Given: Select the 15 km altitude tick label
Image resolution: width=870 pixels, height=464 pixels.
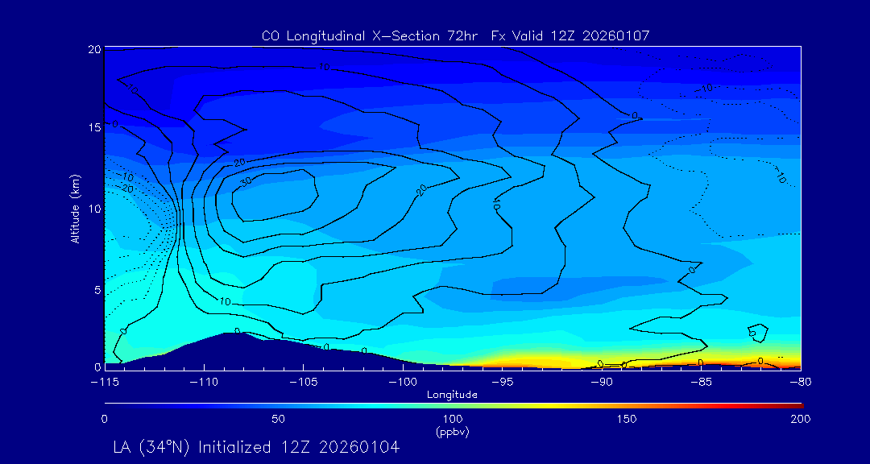Looking at the screenshot, I should pyautogui.click(x=93, y=128).
